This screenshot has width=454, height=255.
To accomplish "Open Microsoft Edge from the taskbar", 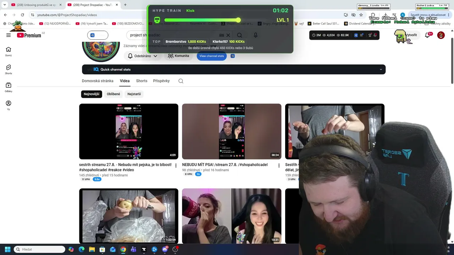I will pyautogui.click(x=82, y=249).
